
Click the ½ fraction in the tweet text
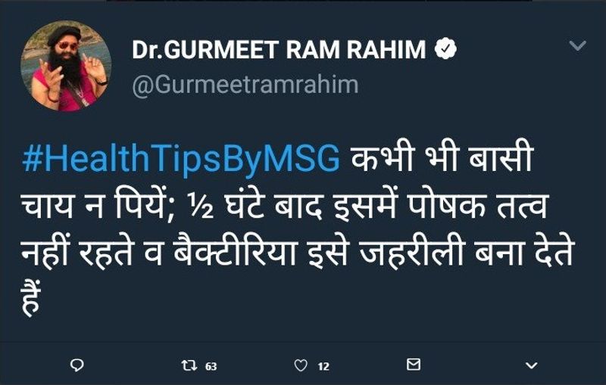click(201, 207)
